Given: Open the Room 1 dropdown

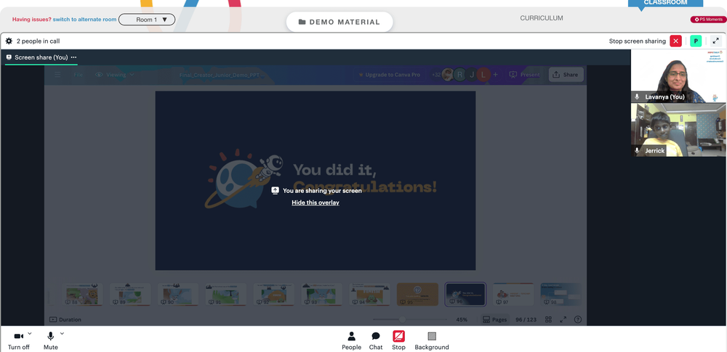Looking at the screenshot, I should pos(147,20).
